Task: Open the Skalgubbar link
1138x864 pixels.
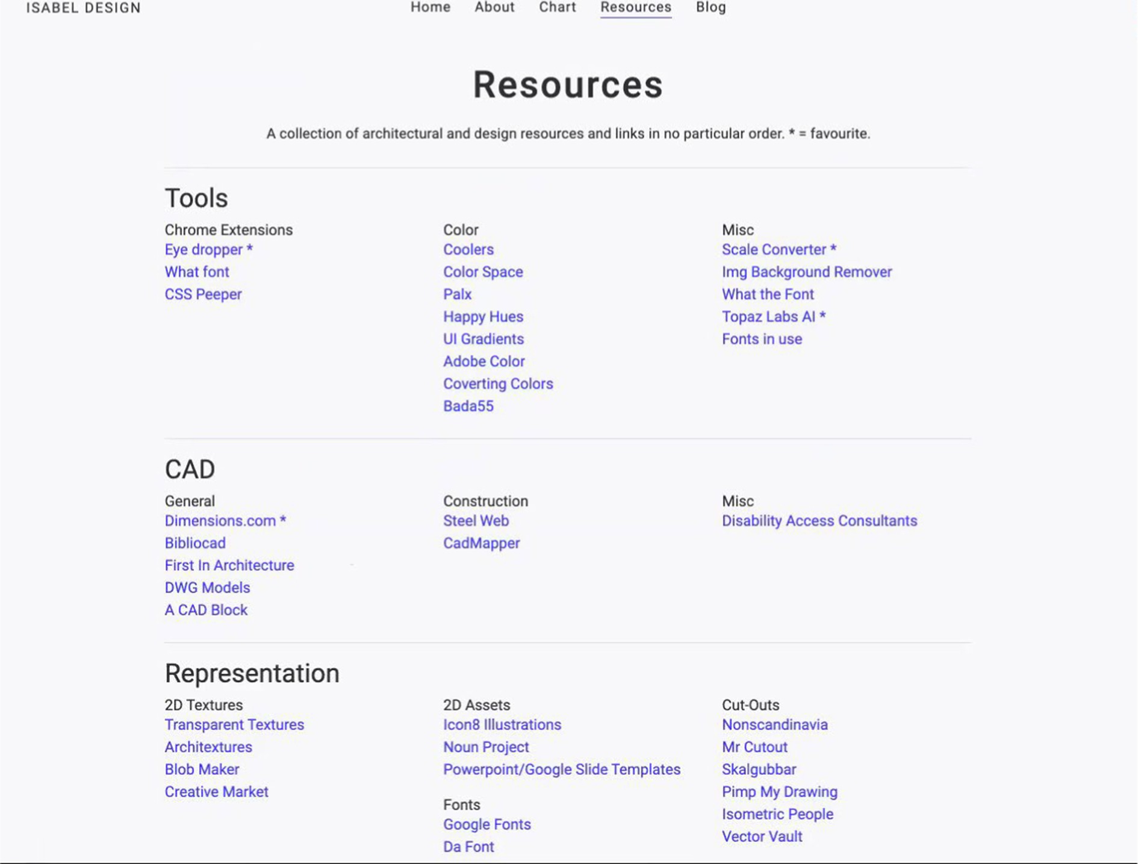Action: point(758,769)
